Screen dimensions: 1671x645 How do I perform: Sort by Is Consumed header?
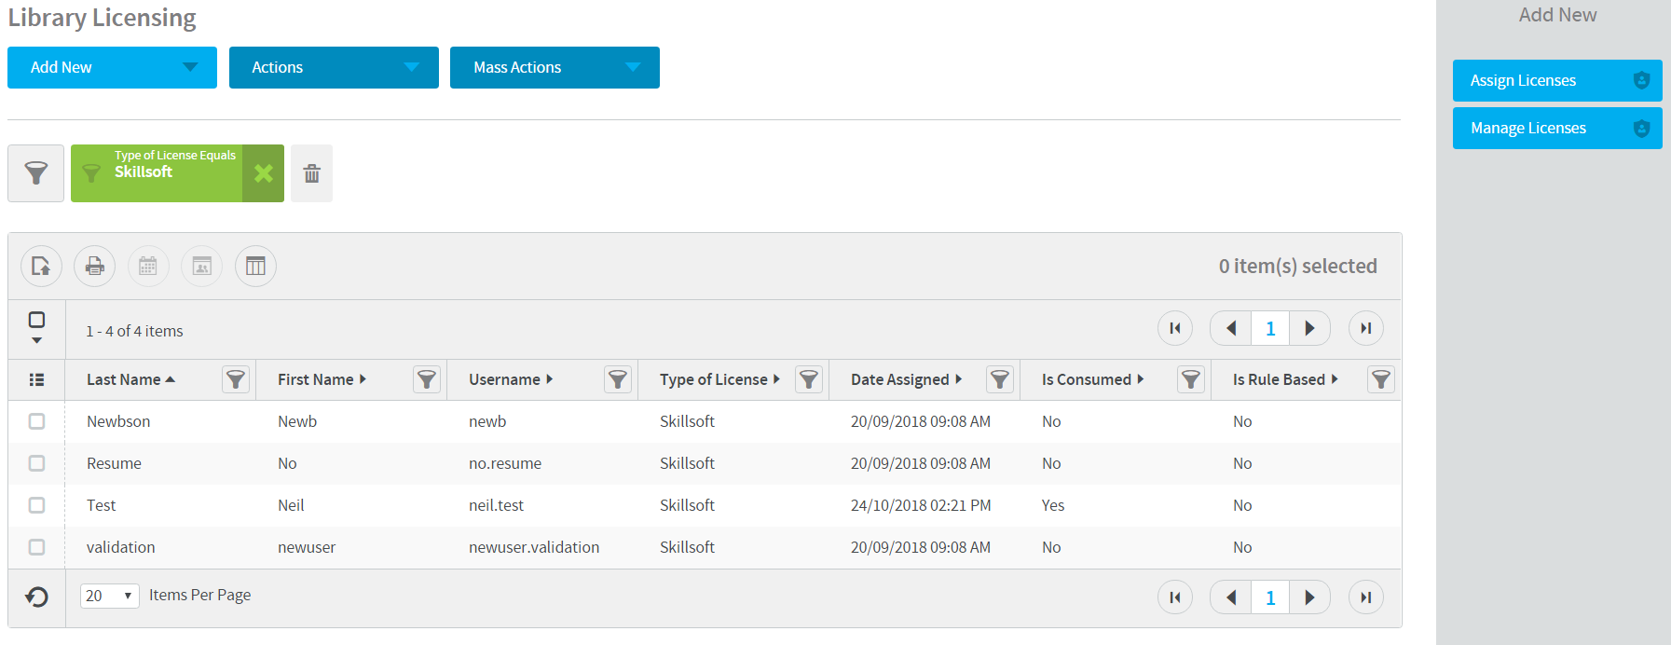pyautogui.click(x=1092, y=379)
